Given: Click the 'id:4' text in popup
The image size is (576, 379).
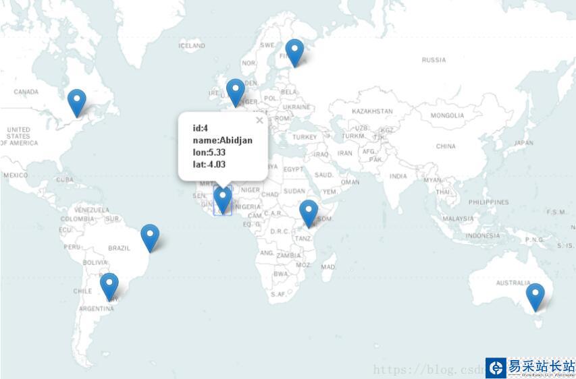Looking at the screenshot, I should point(200,128).
